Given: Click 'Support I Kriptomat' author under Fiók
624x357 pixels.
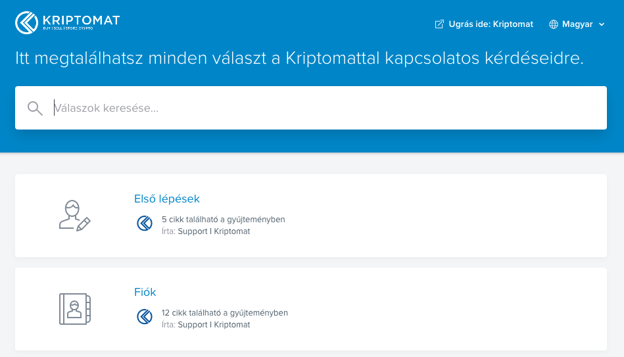Looking at the screenshot, I should pos(214,325).
